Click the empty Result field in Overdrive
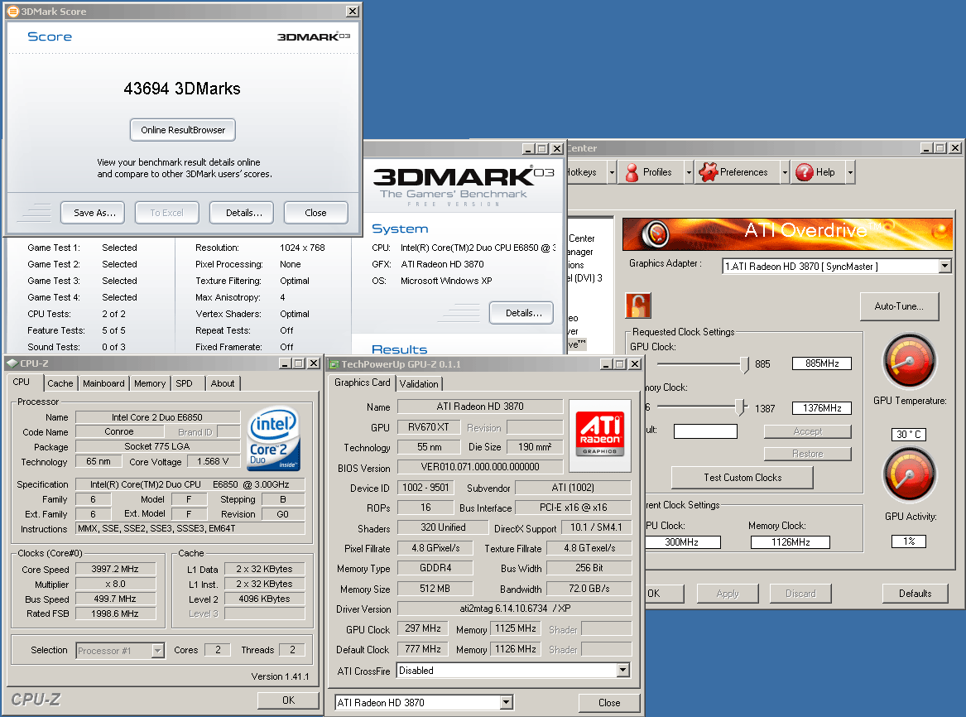This screenshot has width=966, height=717. tap(705, 431)
